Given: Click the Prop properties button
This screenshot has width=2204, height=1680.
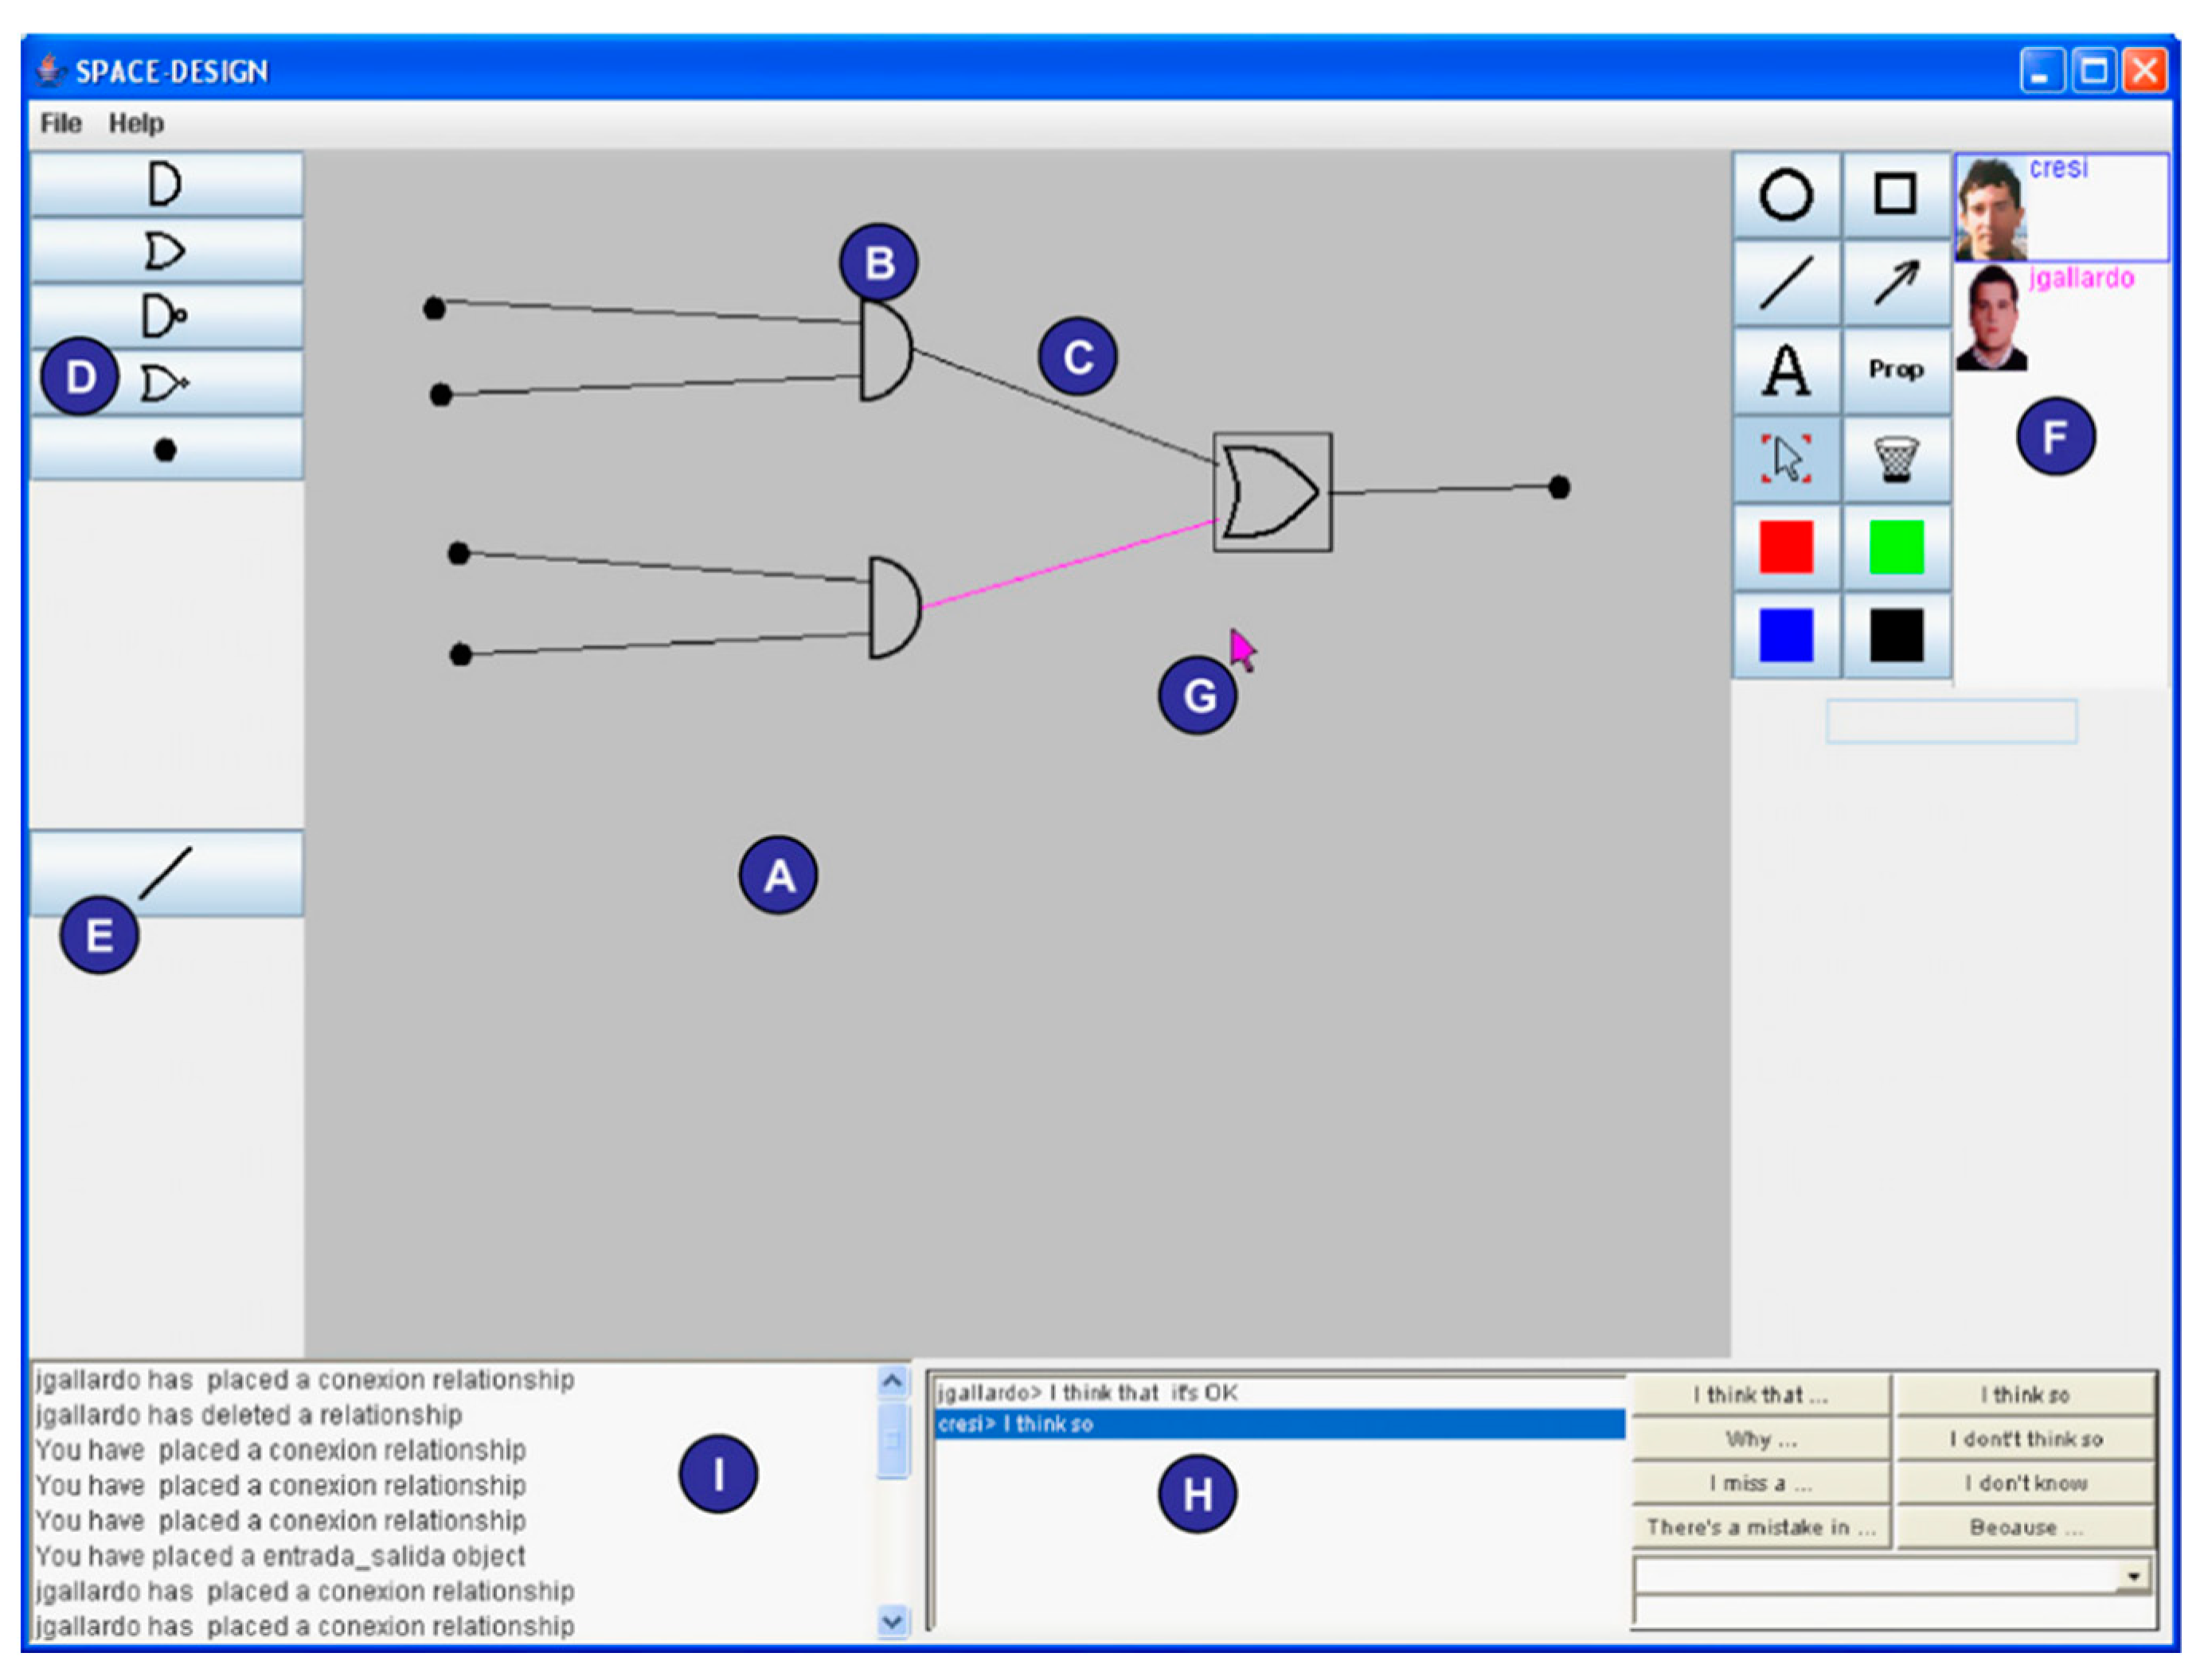Looking at the screenshot, I should coord(1895,370).
